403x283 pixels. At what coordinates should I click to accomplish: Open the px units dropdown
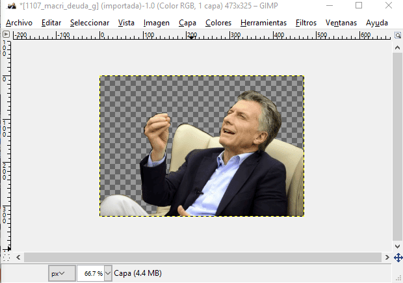click(62, 273)
